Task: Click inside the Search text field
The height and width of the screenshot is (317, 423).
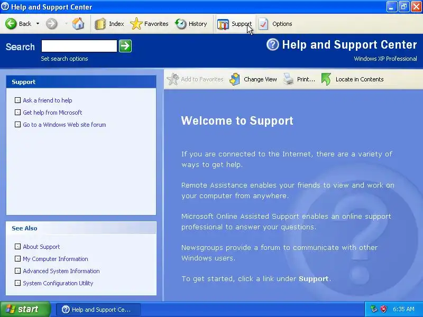Action: pos(79,46)
